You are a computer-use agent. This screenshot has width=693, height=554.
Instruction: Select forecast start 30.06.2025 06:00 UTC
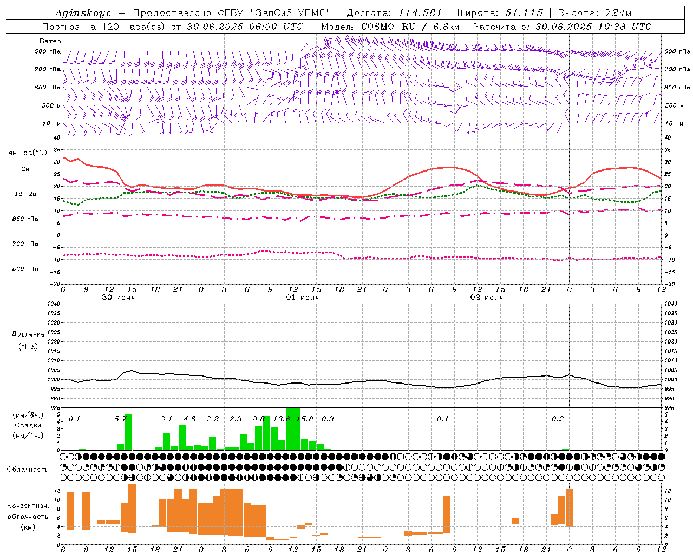(x=245, y=27)
